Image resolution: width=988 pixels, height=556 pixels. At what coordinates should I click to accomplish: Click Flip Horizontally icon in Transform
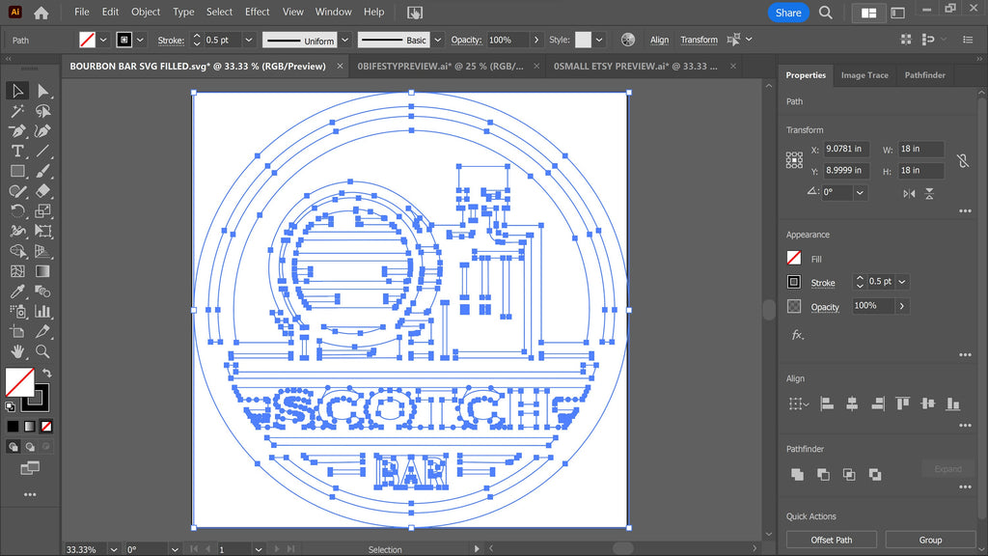point(909,193)
